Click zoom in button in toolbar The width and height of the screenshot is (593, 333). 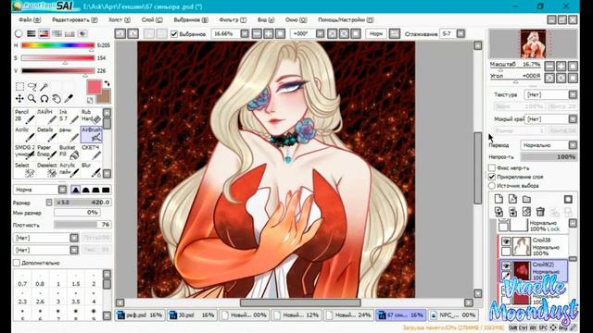pos(268,34)
